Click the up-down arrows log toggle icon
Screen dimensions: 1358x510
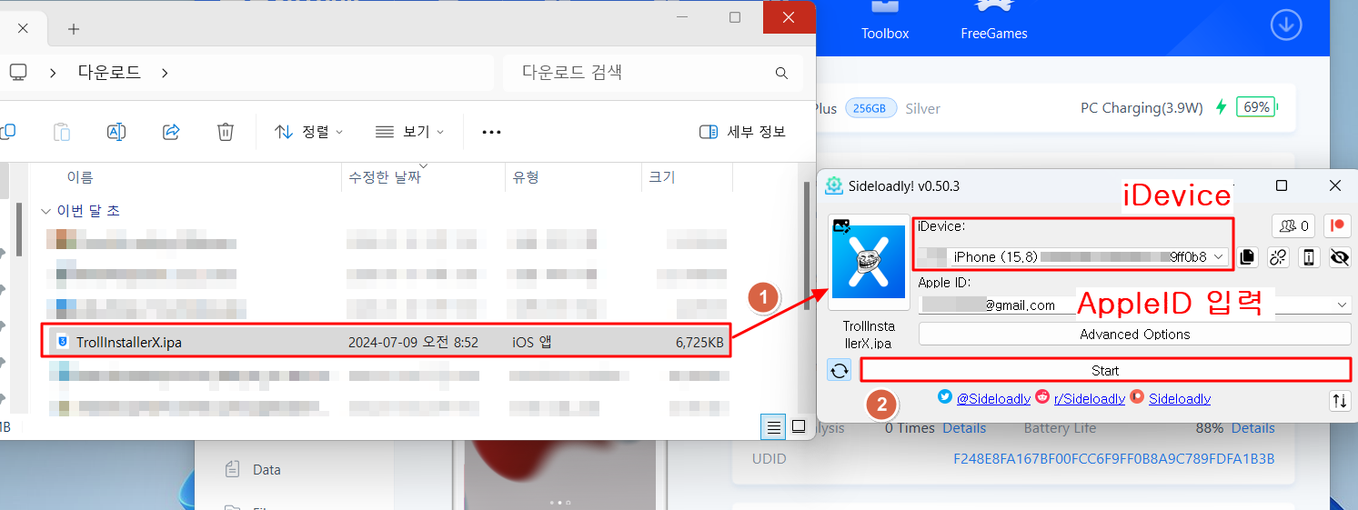click(x=1339, y=401)
